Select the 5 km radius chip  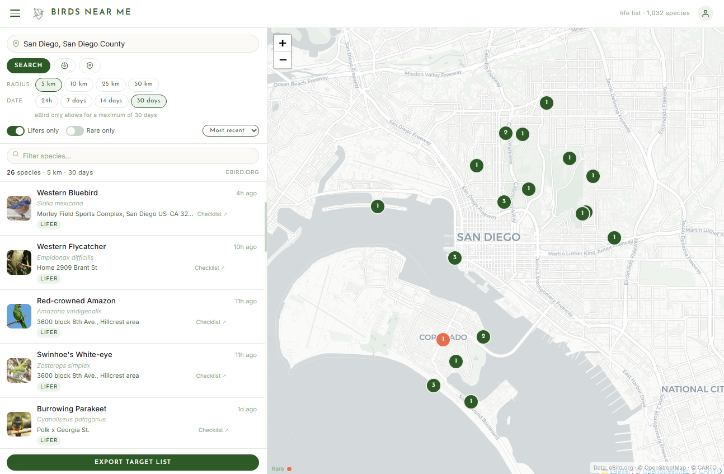(48, 84)
